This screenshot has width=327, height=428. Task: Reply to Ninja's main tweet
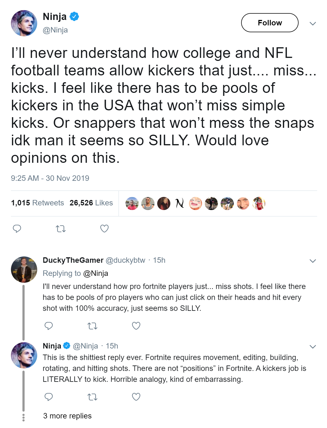click(17, 228)
